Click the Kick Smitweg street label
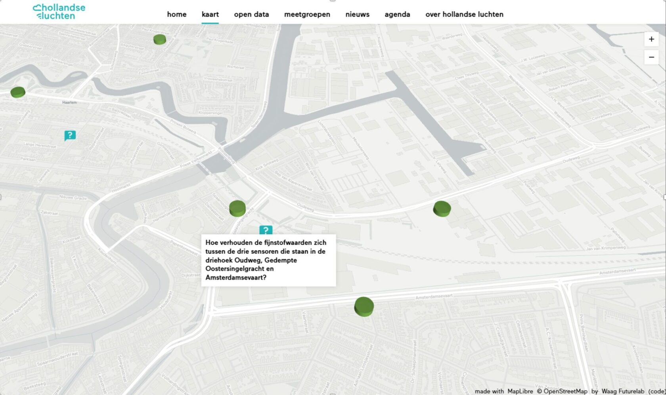Viewport: 666px width, 395px height. click(267, 165)
